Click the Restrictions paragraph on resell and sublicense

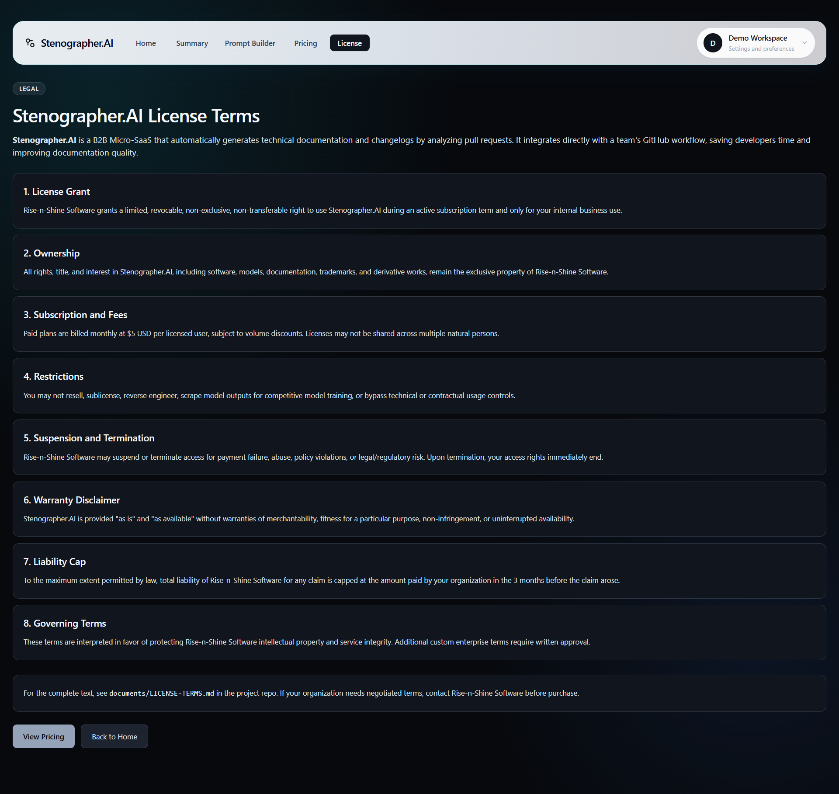click(x=269, y=395)
